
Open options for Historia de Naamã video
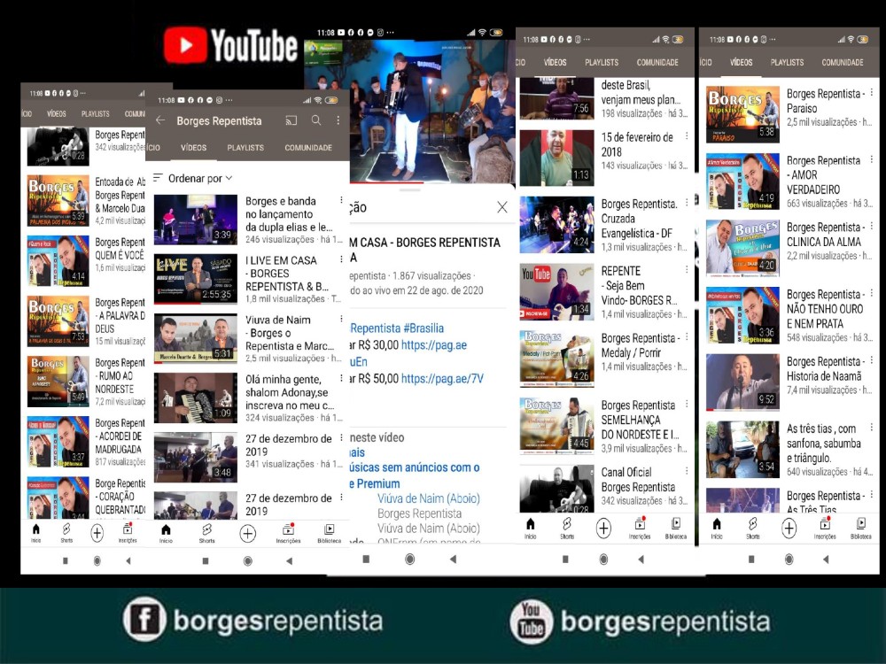tap(872, 359)
